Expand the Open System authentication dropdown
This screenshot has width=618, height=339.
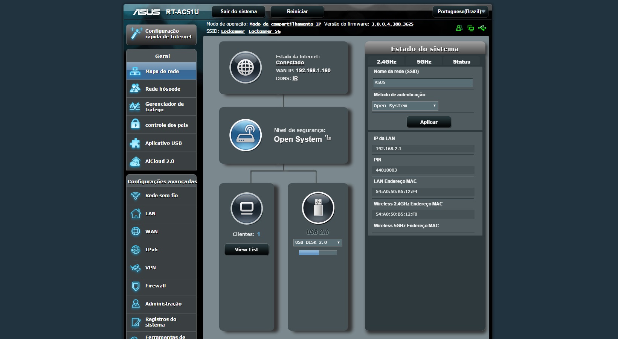(x=405, y=106)
